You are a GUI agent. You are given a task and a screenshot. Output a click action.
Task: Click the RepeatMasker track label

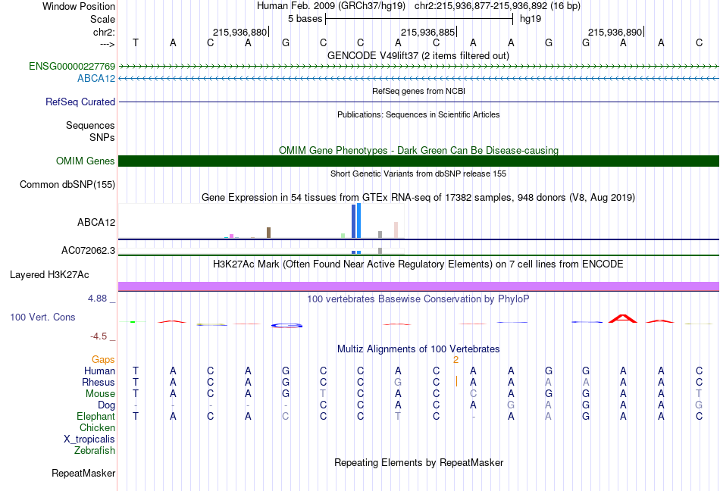click(x=83, y=473)
